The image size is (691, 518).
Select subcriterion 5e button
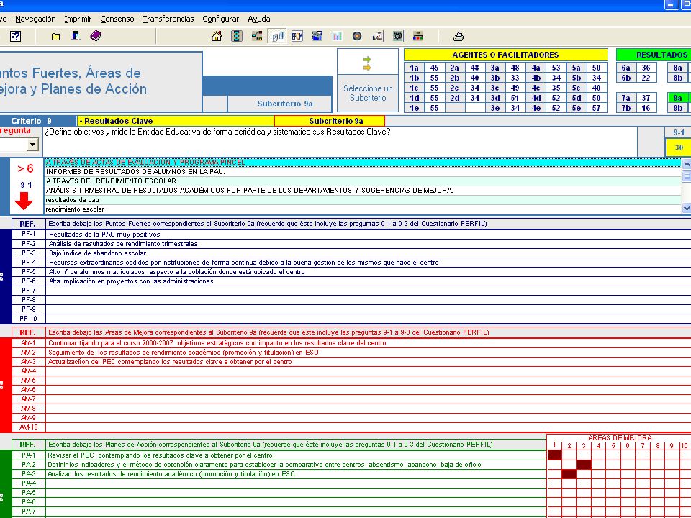click(x=576, y=108)
